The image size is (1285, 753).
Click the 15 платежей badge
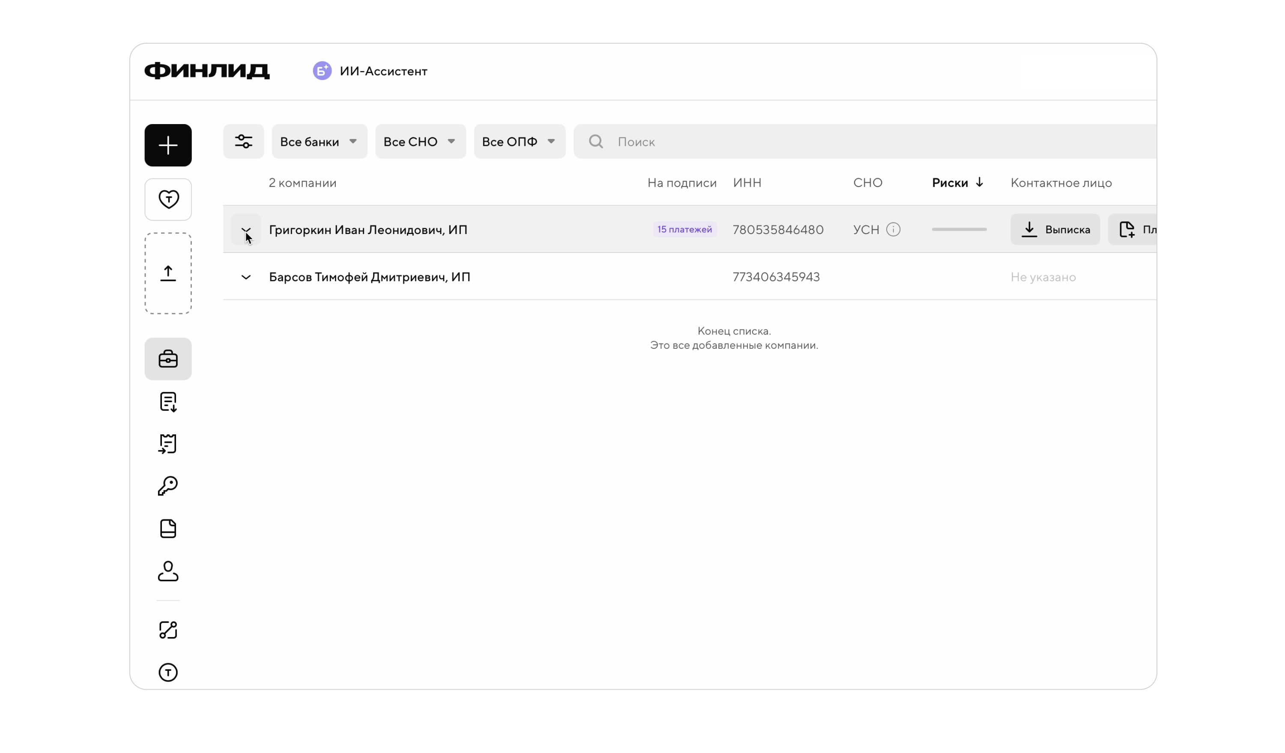684,230
